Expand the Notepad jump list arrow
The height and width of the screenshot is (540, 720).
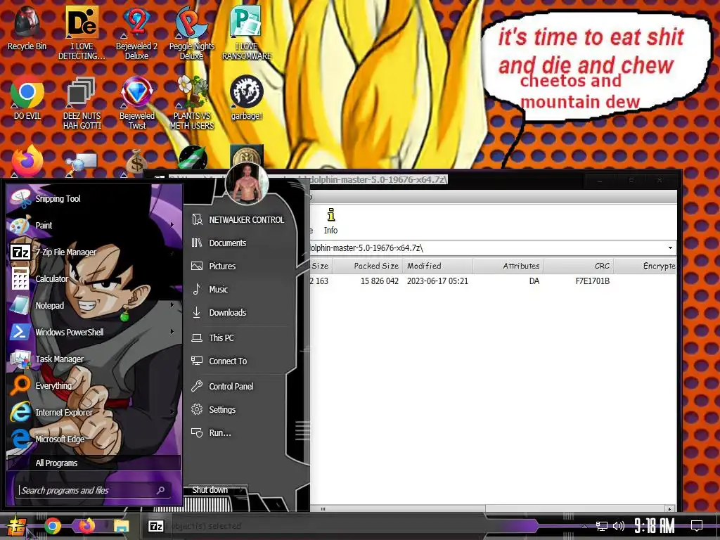172,305
